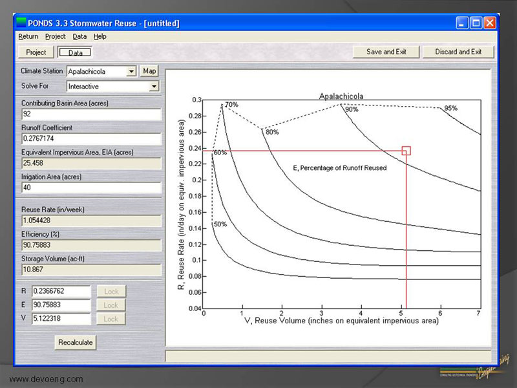Open the Project menu
Viewport: 517px width, 388px height.
tap(56, 37)
